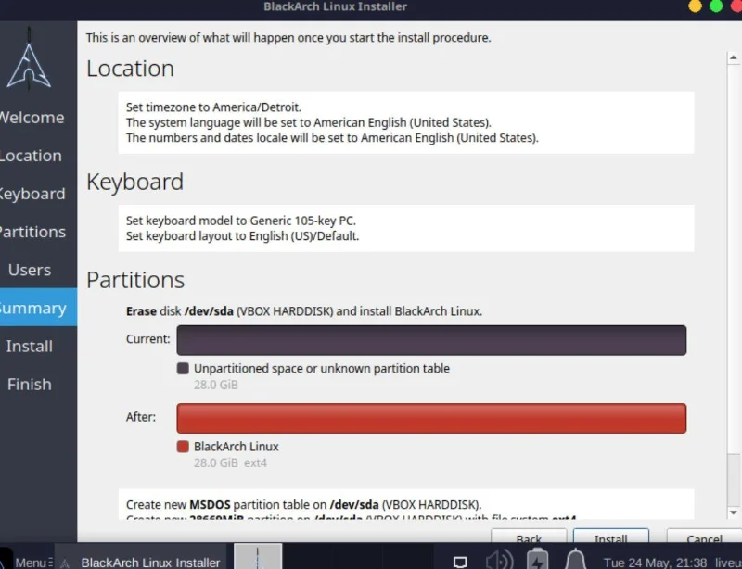
Task: Click the '28.0 GiB ext4' label
Action: tap(230, 462)
